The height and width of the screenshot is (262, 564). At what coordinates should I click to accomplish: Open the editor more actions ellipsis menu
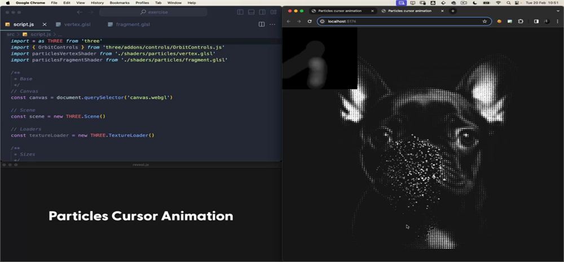coord(272,24)
